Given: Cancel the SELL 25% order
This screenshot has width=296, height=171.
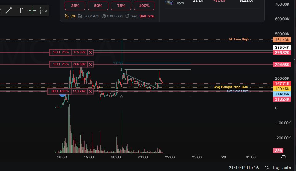Looking at the screenshot, I should [x=90, y=52].
